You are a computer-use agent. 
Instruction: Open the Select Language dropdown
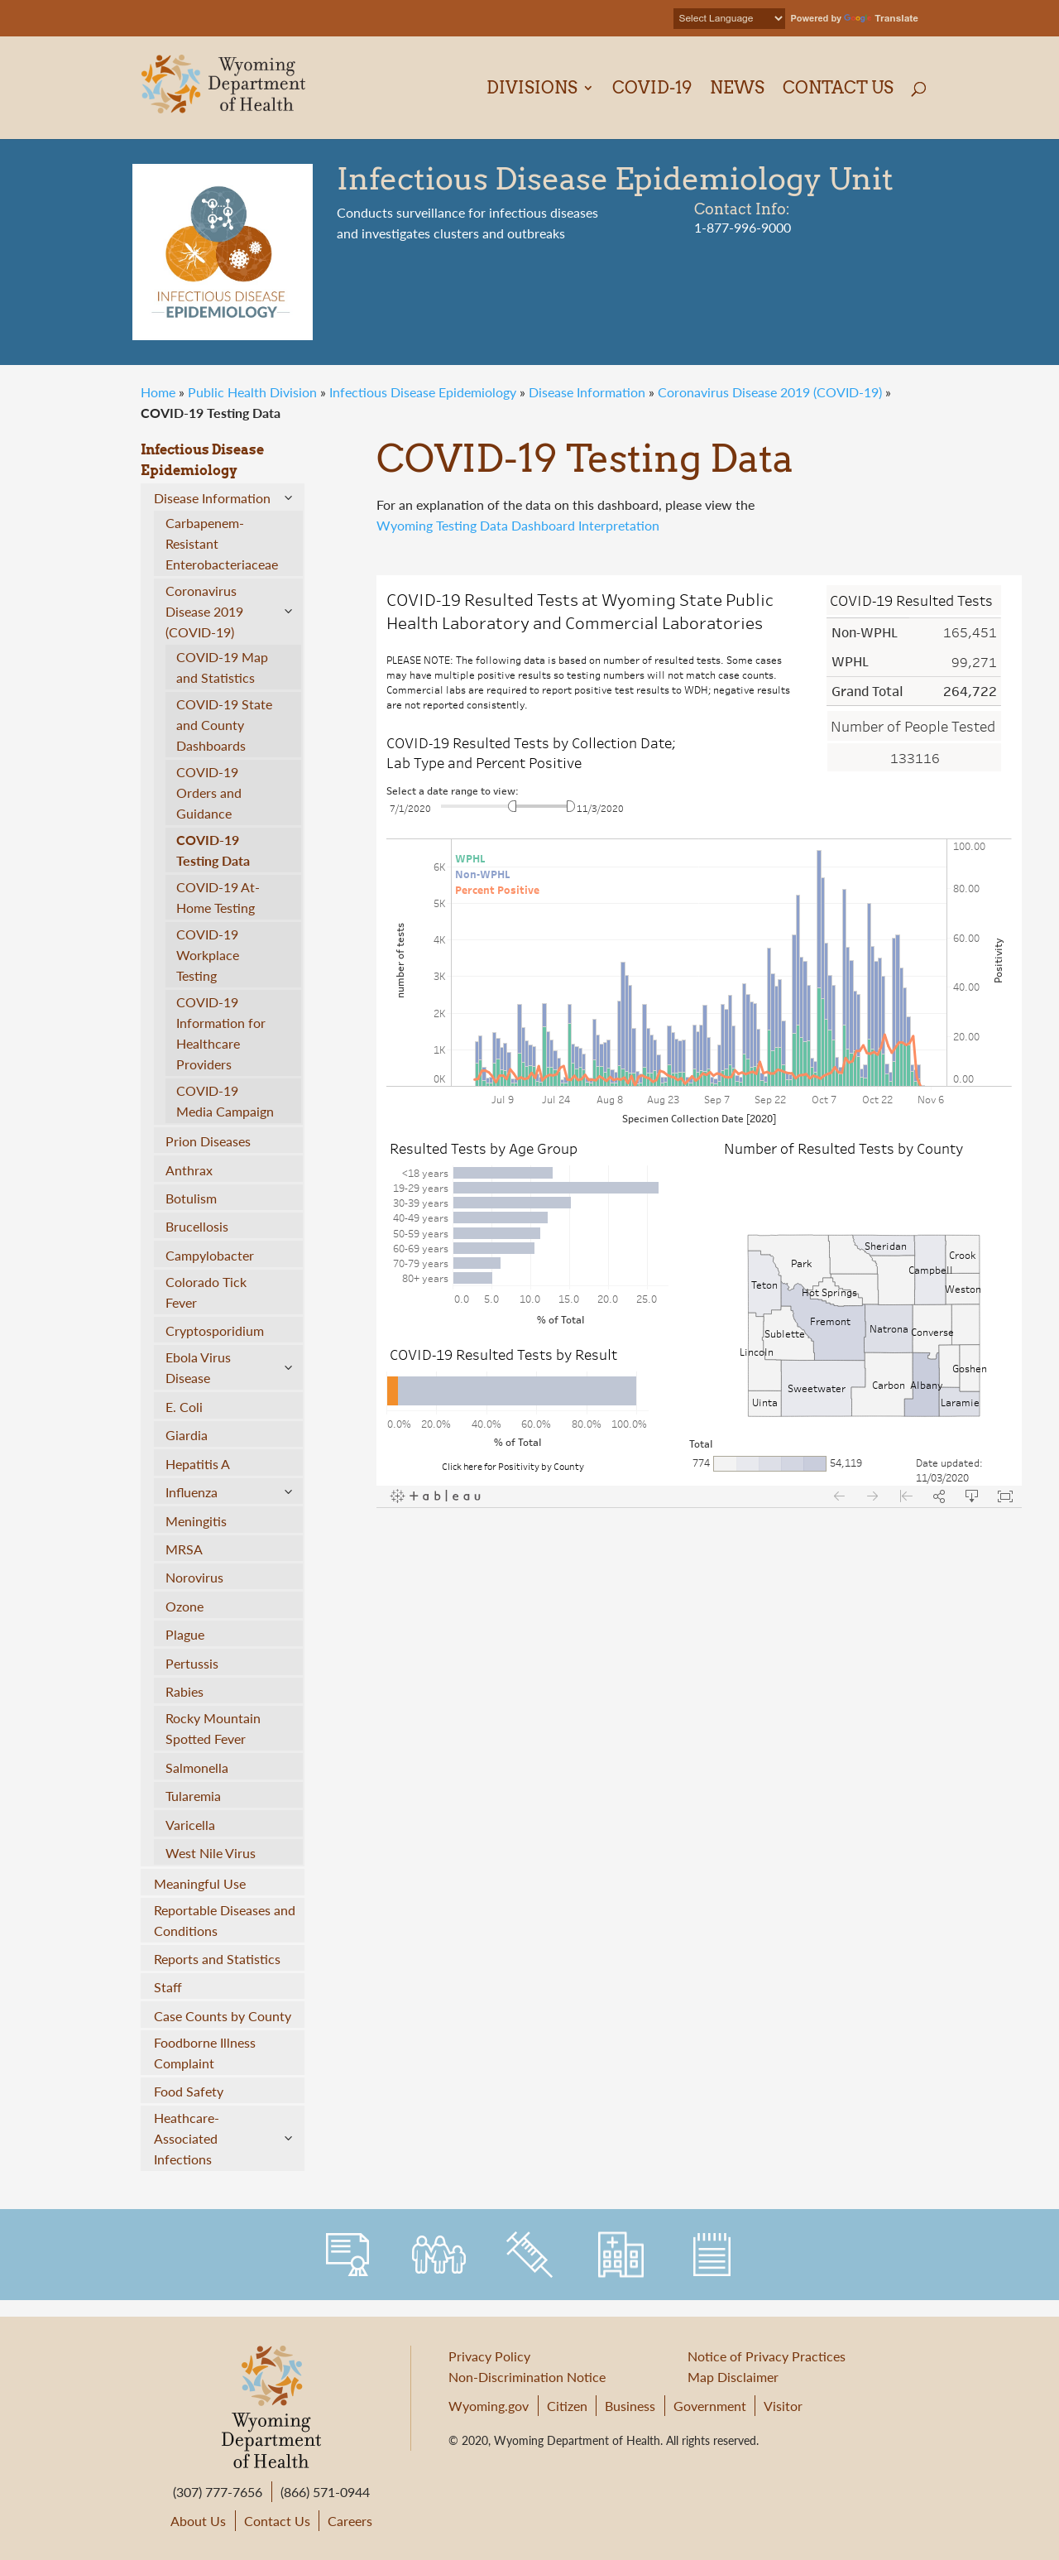tap(729, 18)
